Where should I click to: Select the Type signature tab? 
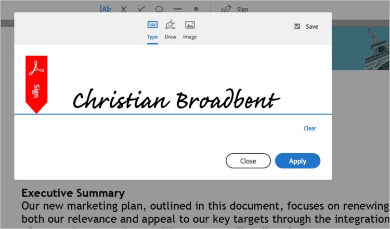pyautogui.click(x=152, y=30)
